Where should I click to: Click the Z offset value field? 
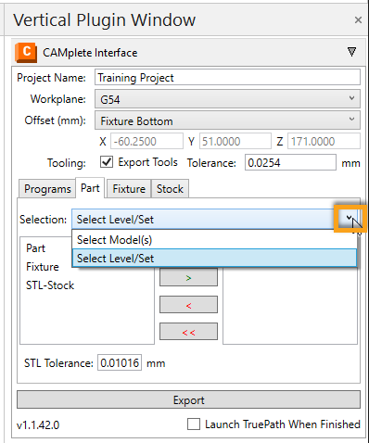[324, 142]
